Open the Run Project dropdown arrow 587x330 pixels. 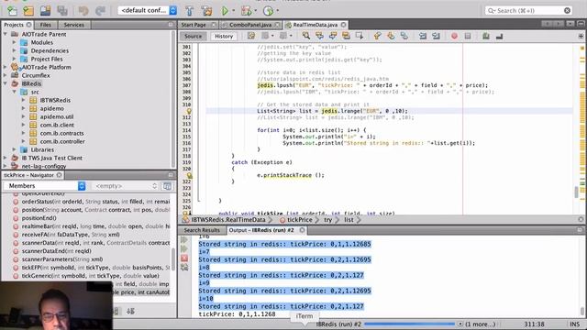233,10
